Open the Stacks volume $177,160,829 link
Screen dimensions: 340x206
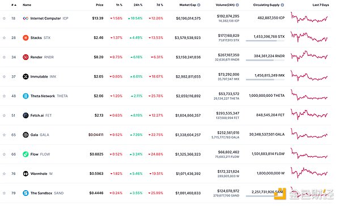click(228, 35)
